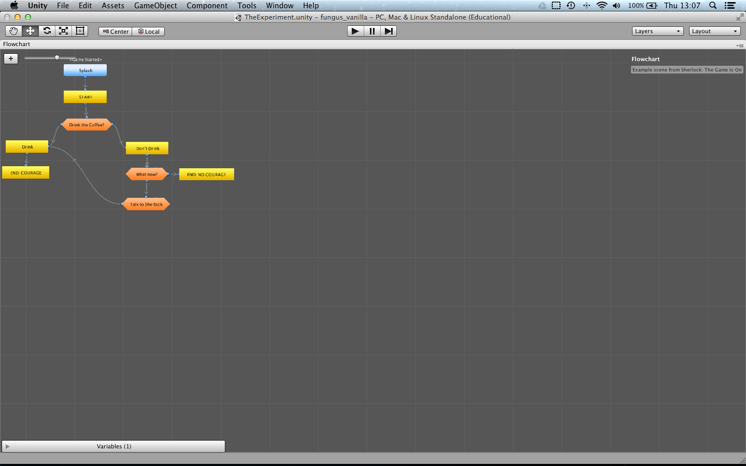Click the four-arrow menu bar status icon
The width and height of the screenshot is (746, 466).
click(586, 6)
